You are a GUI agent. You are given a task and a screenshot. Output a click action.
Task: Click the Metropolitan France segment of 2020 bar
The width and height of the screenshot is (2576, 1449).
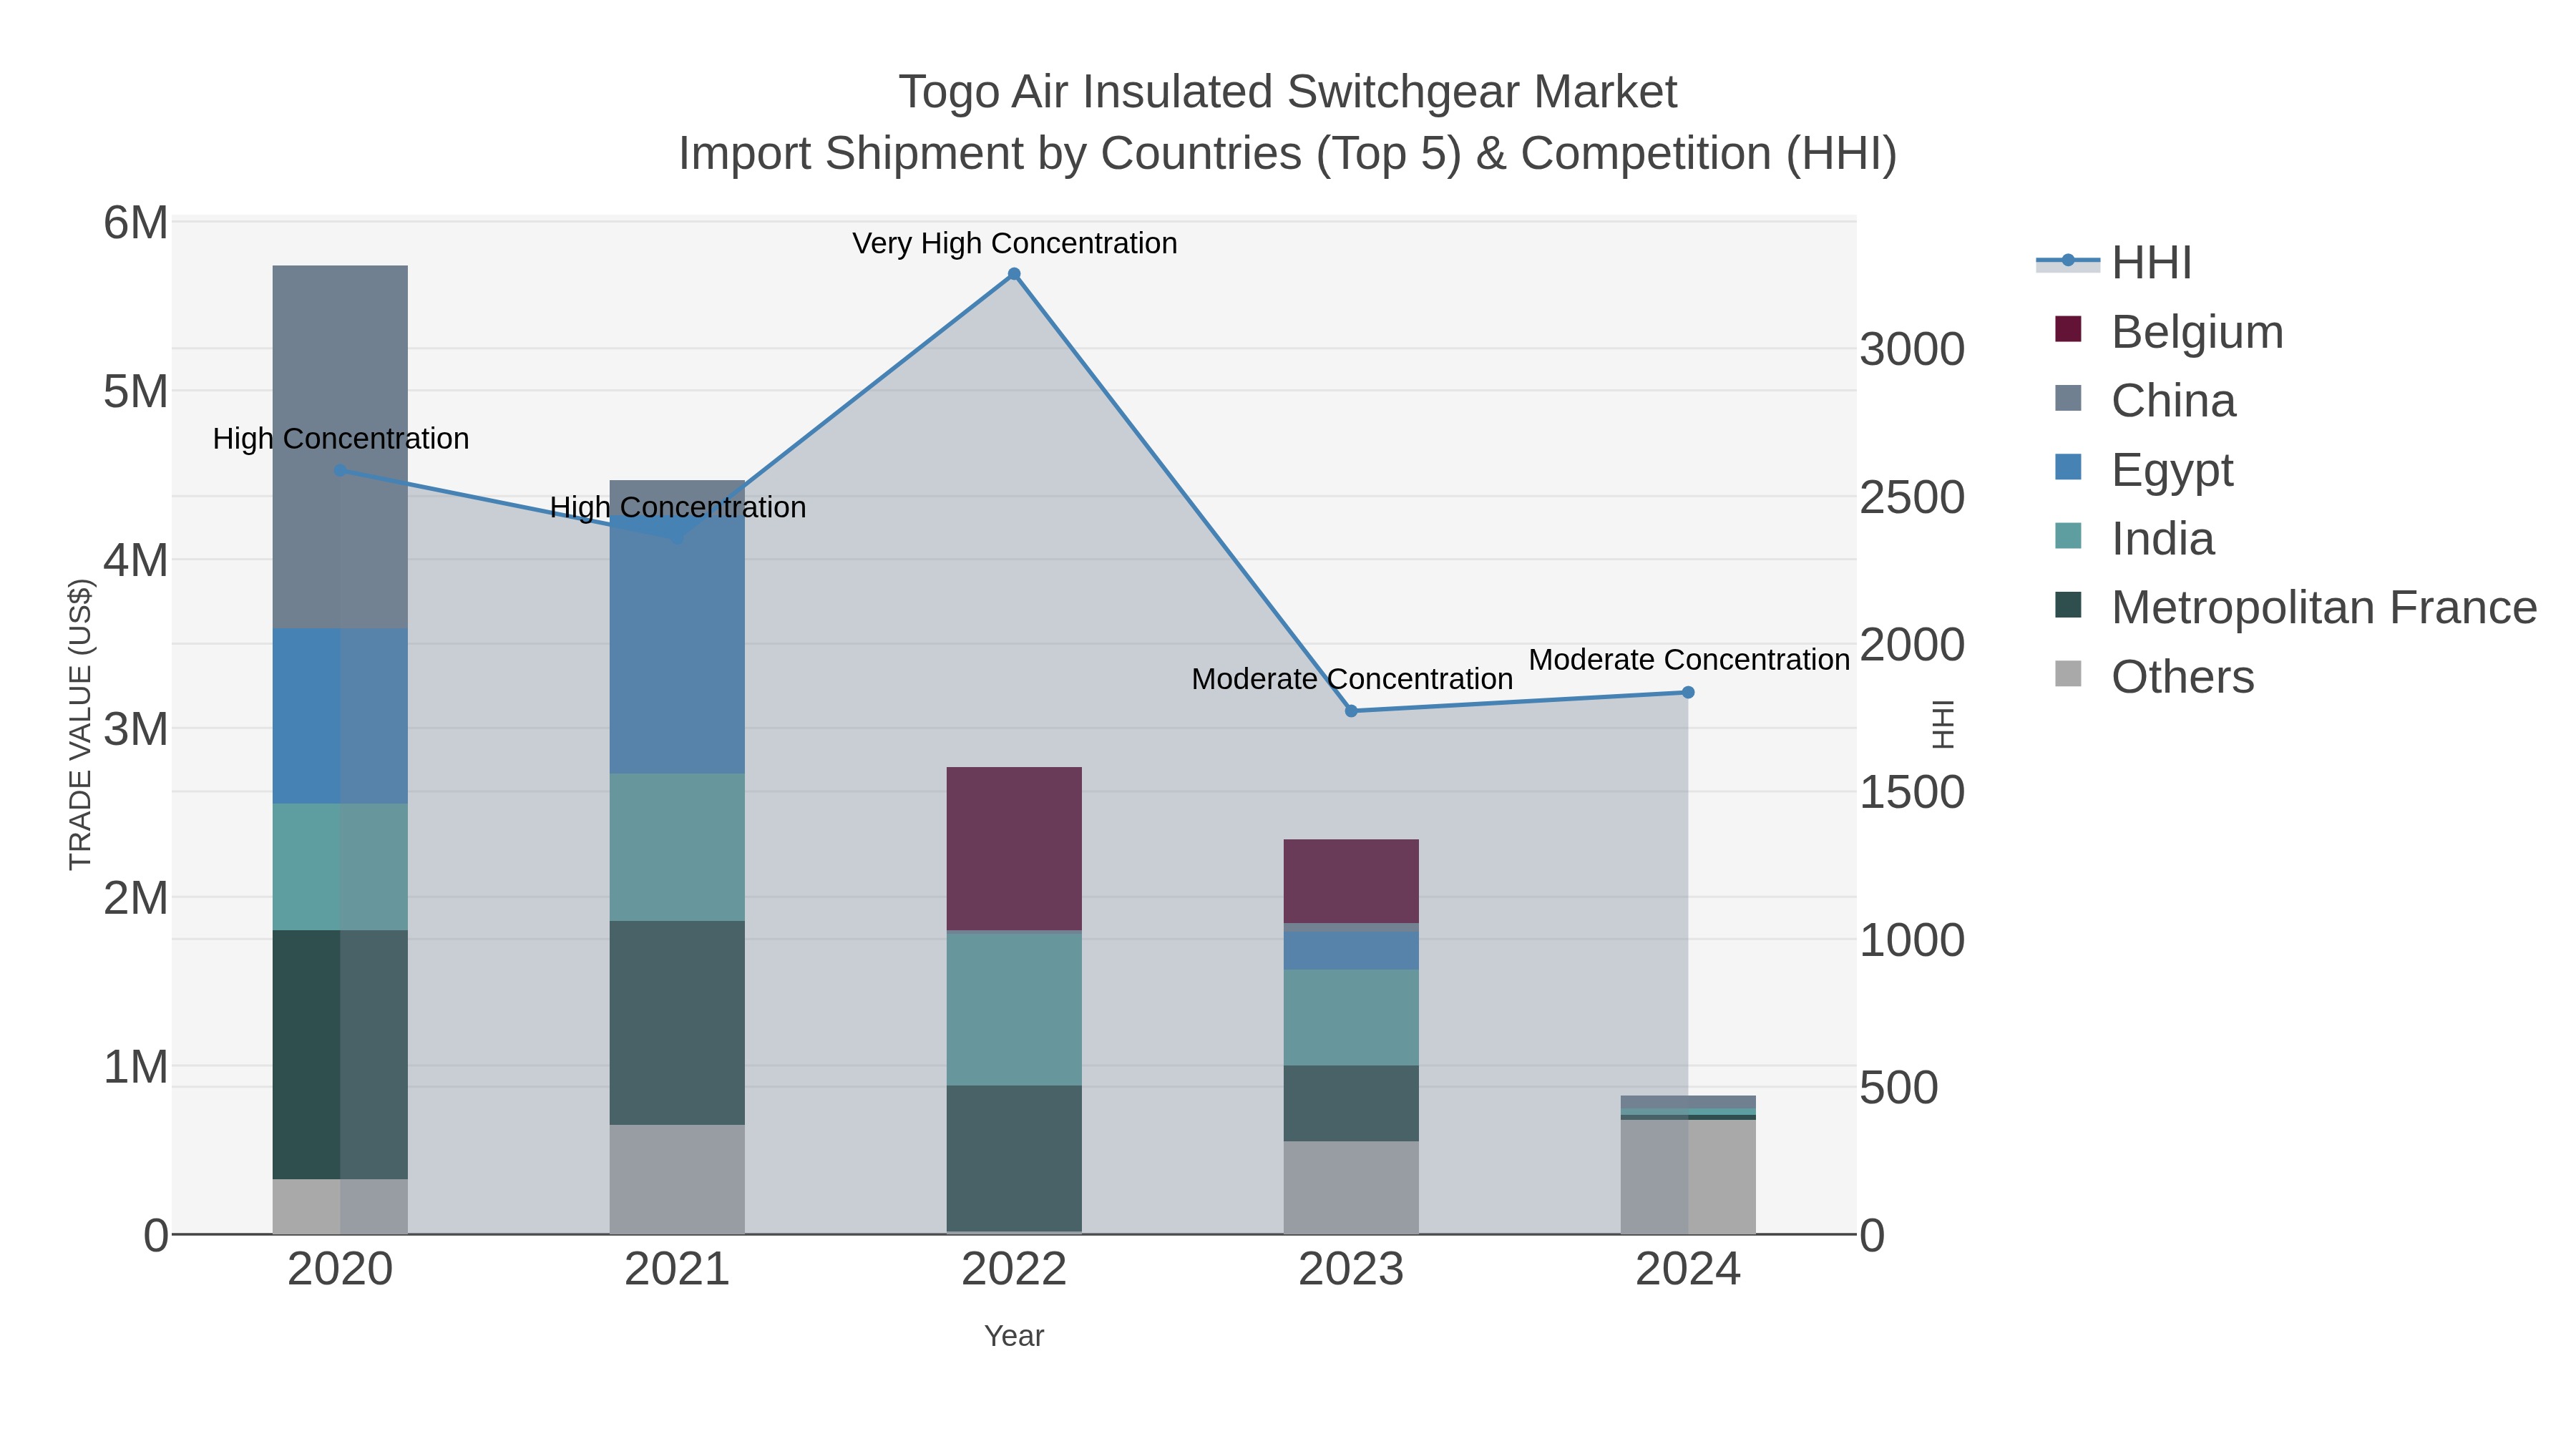pos(340,1055)
